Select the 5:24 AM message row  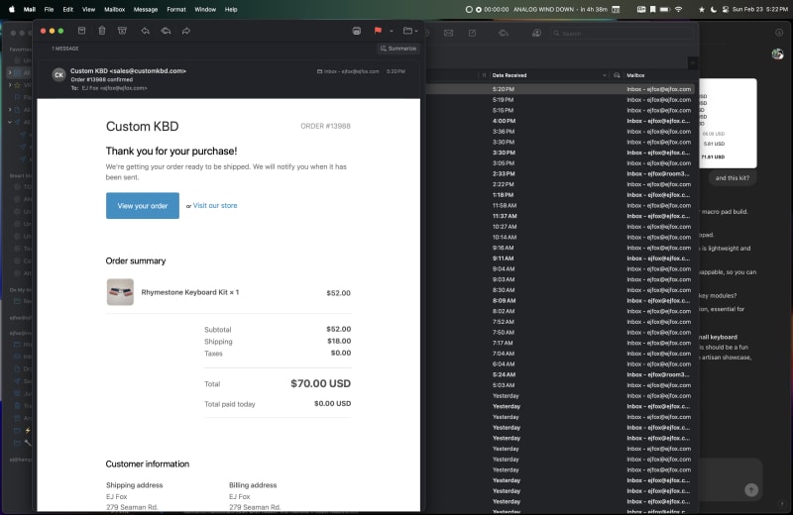tap(560, 374)
